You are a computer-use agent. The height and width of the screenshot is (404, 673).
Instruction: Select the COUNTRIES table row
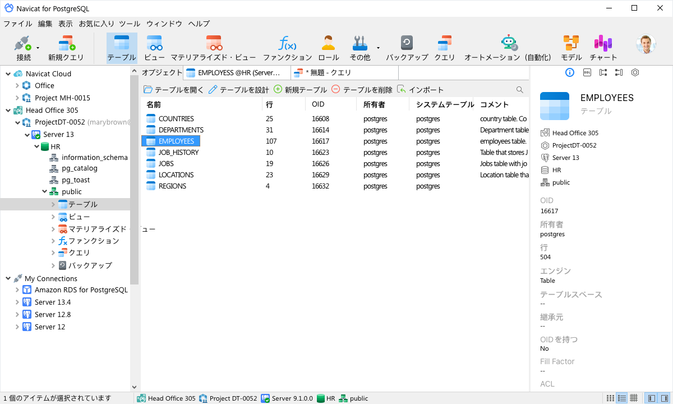click(335, 119)
